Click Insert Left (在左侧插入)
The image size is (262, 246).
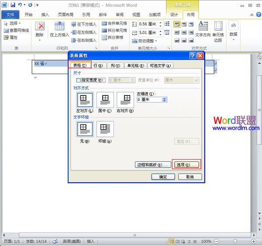[84, 32]
